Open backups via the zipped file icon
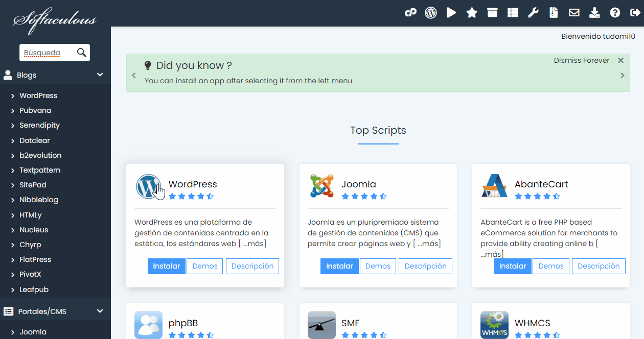This screenshot has width=644, height=339. (x=554, y=13)
